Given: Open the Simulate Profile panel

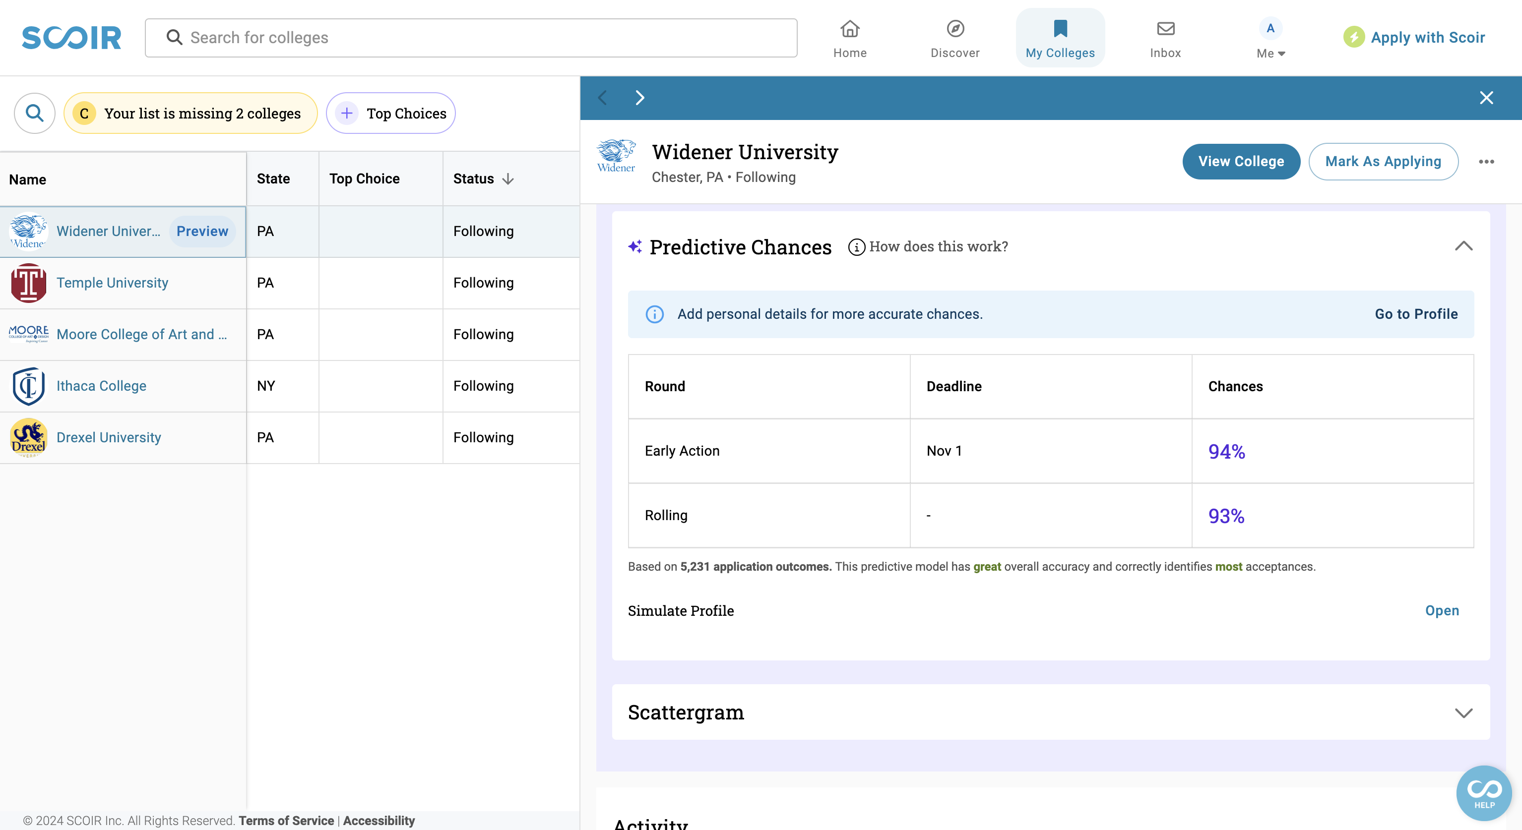Looking at the screenshot, I should (1442, 610).
